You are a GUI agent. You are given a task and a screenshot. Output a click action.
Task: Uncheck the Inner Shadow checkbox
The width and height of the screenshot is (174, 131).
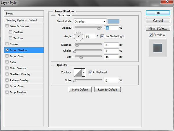[x=7, y=50]
